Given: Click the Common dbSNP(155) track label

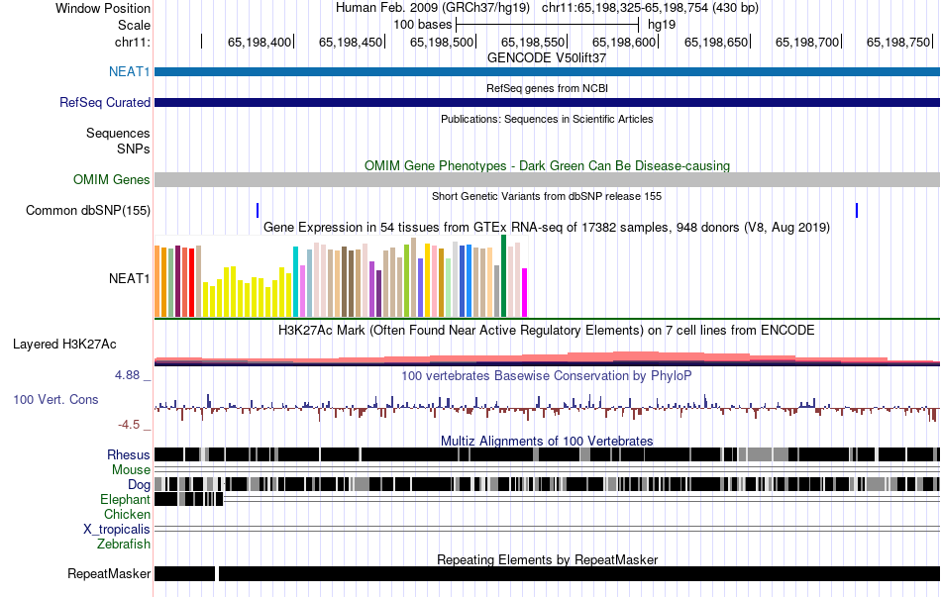Looking at the screenshot, I should 88,211.
